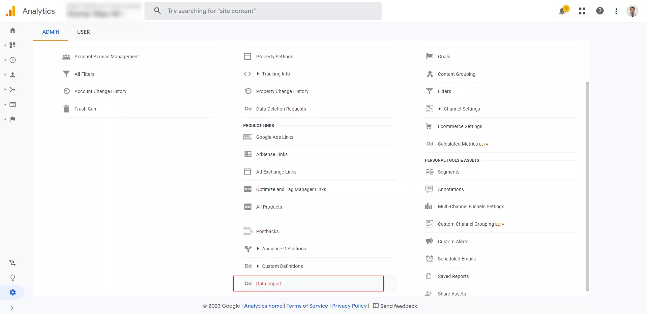647x314 pixels.
Task: Click the Goals flag icon
Action: coord(429,56)
